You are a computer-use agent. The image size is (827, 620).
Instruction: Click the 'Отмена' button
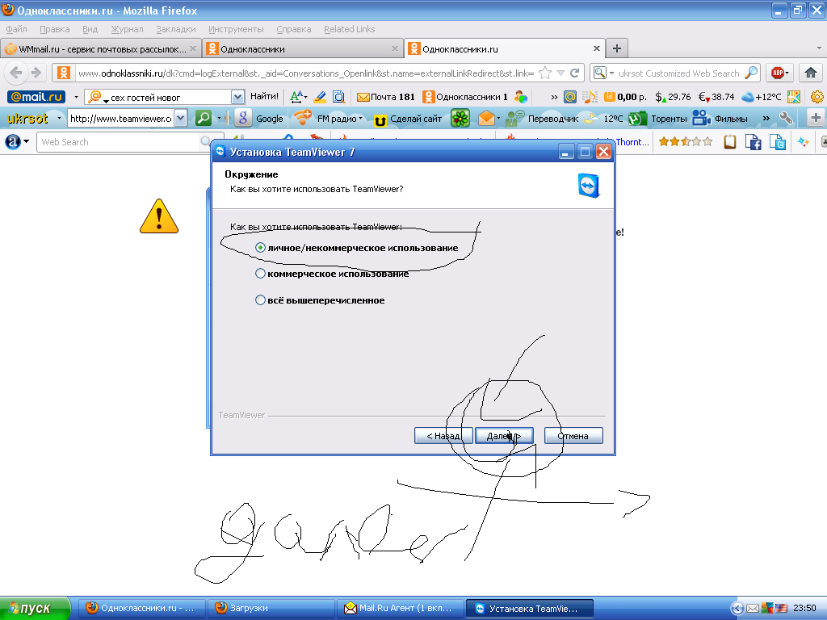coord(573,436)
